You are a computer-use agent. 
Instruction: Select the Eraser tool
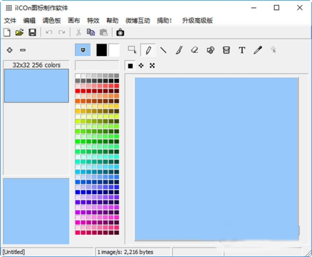click(194, 50)
